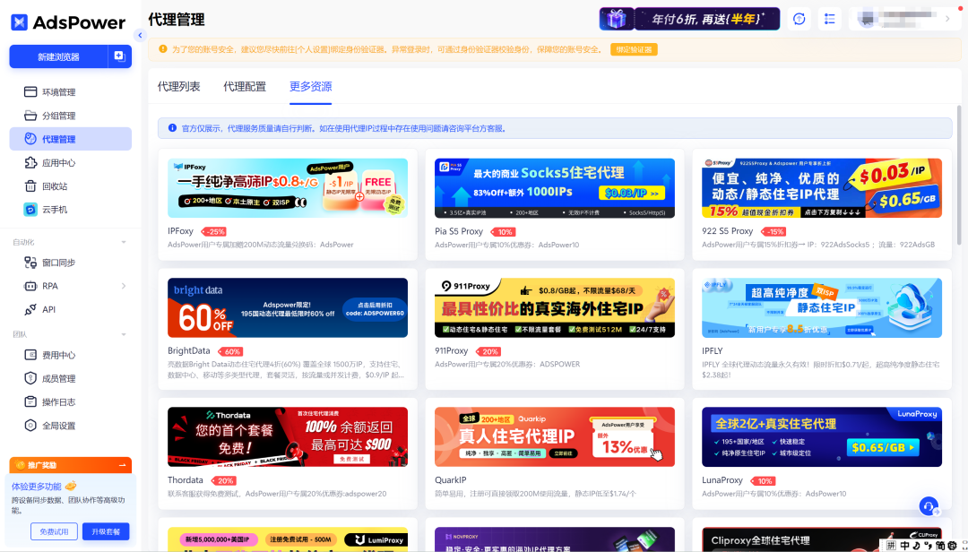The width and height of the screenshot is (968, 552).
Task: Click the 升级套餐 button
Action: pyautogui.click(x=106, y=531)
